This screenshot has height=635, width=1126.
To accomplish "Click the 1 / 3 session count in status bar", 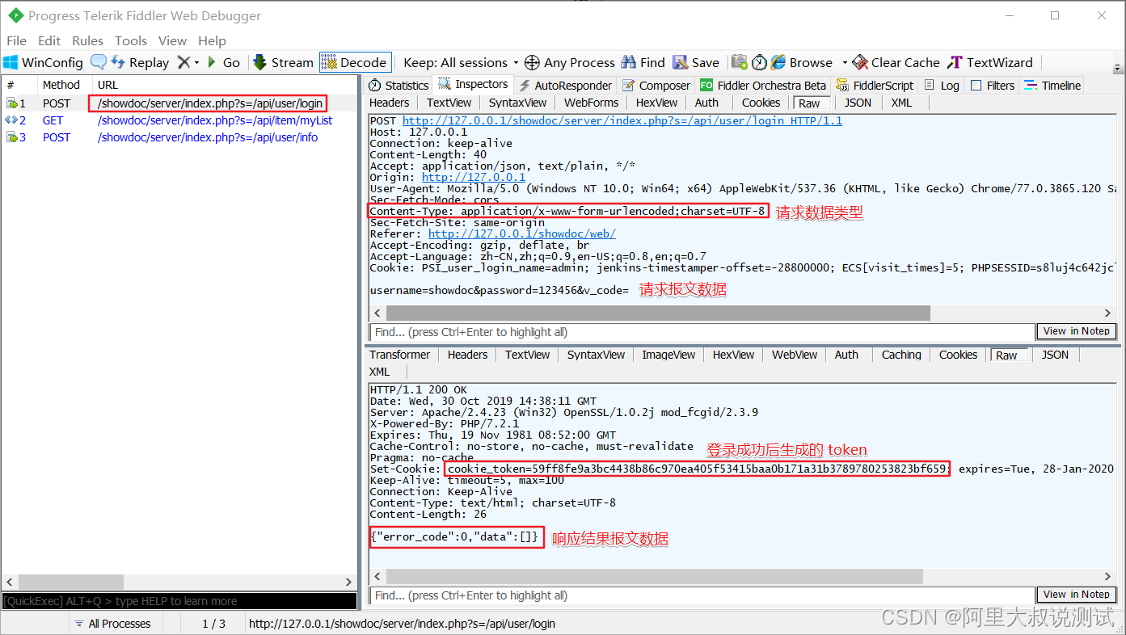I will coord(213,624).
